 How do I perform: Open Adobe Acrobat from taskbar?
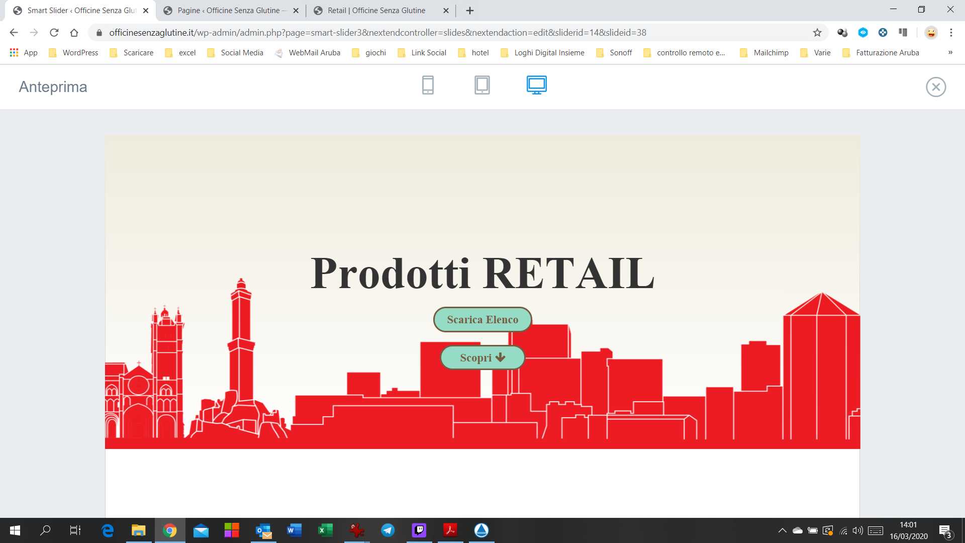(x=450, y=530)
